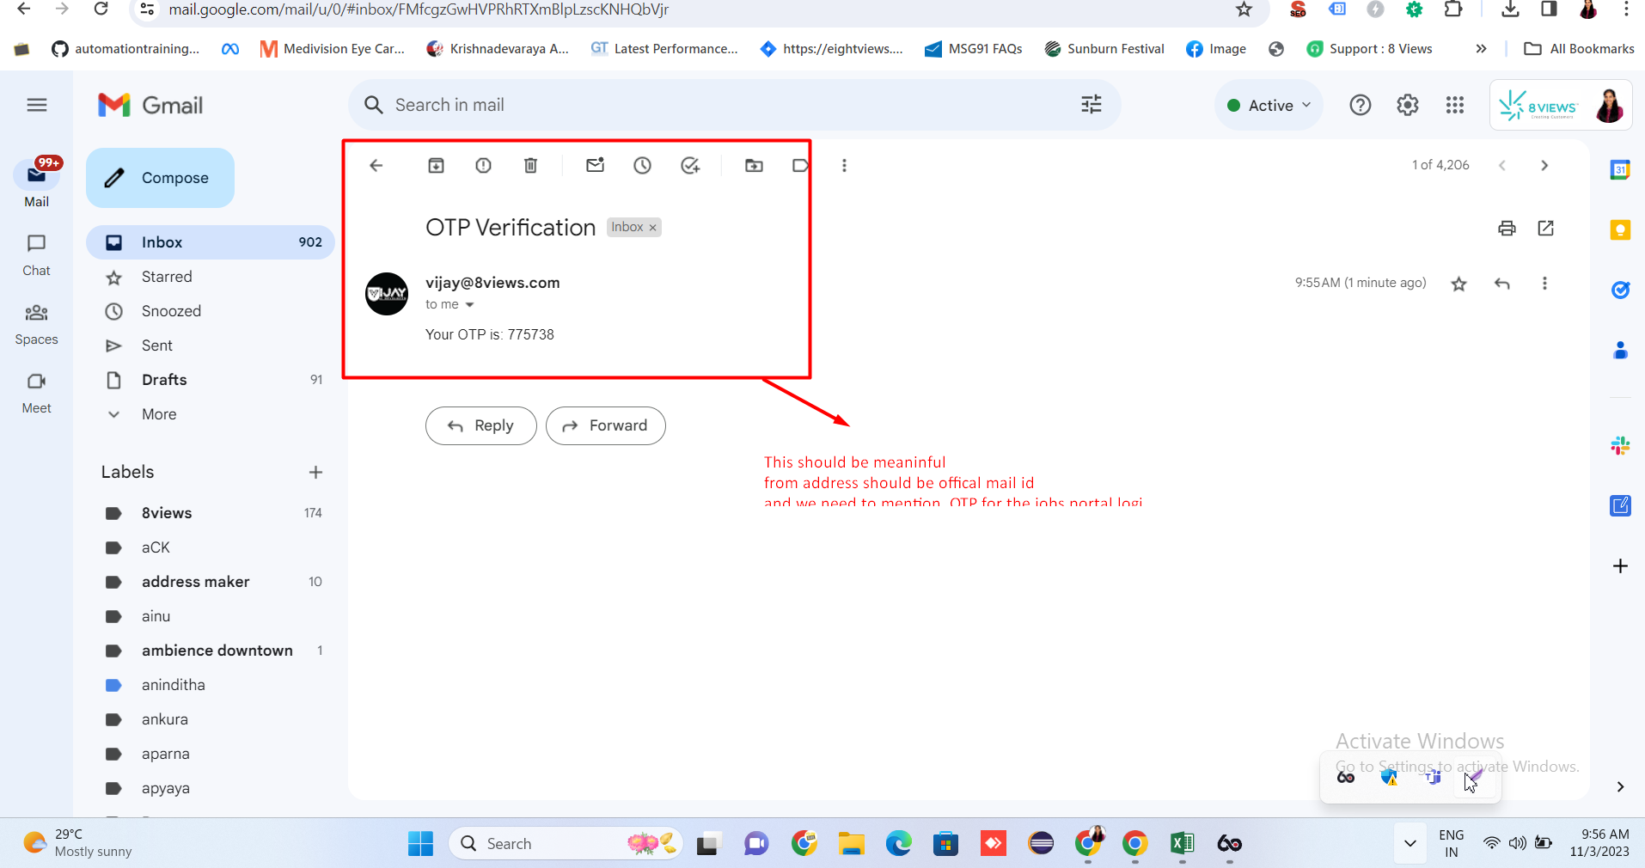Click the Move to folder icon
1645x868 pixels.
tap(754, 166)
